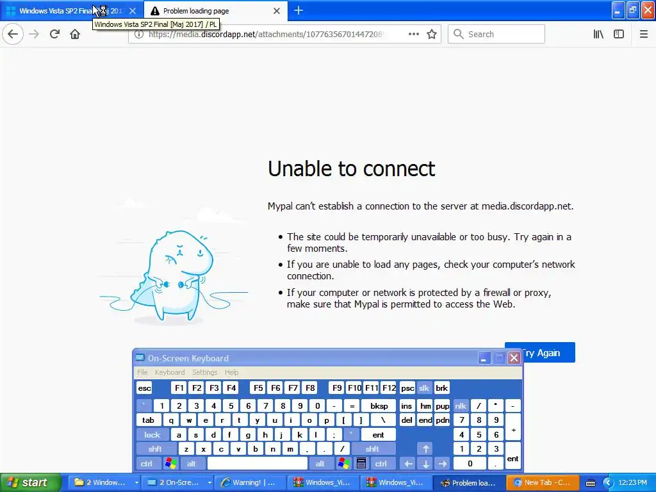656x492 pixels.
Task: Go back using the browser back arrow
Action: (13, 35)
